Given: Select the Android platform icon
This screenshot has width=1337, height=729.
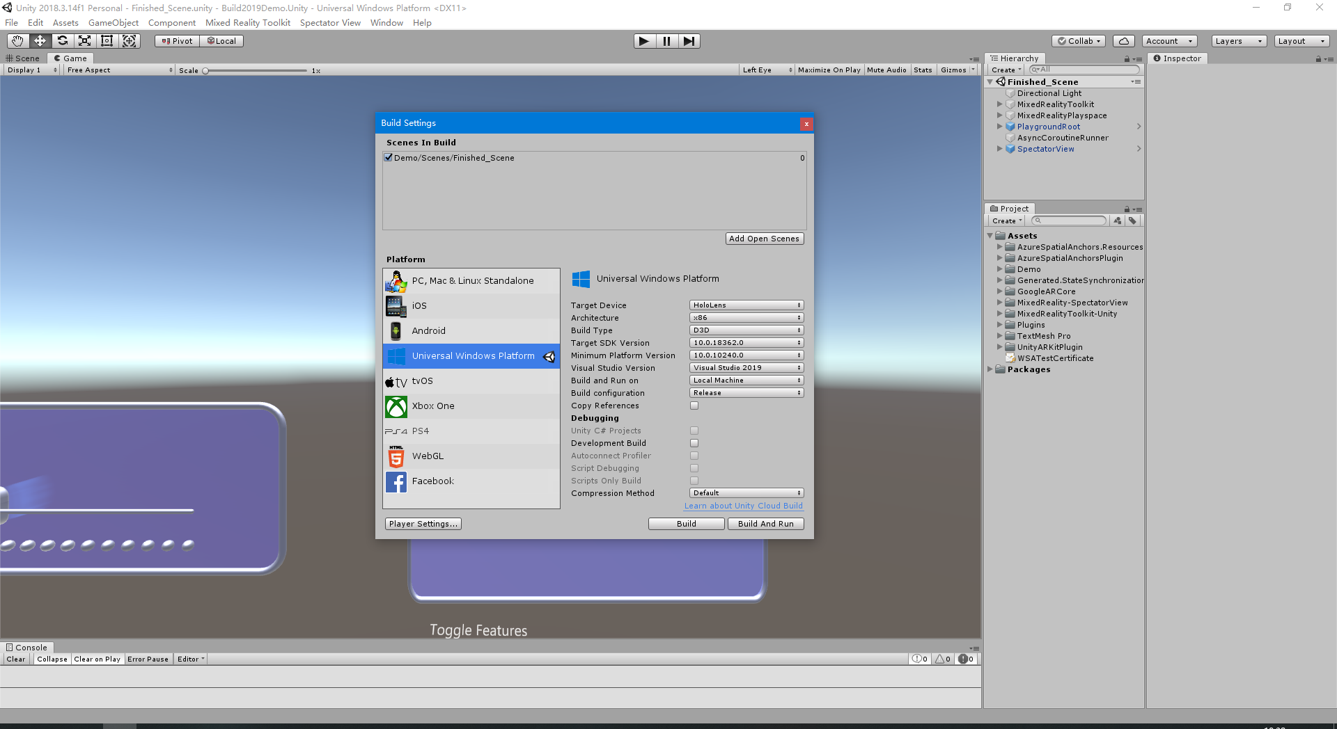Looking at the screenshot, I should (396, 331).
